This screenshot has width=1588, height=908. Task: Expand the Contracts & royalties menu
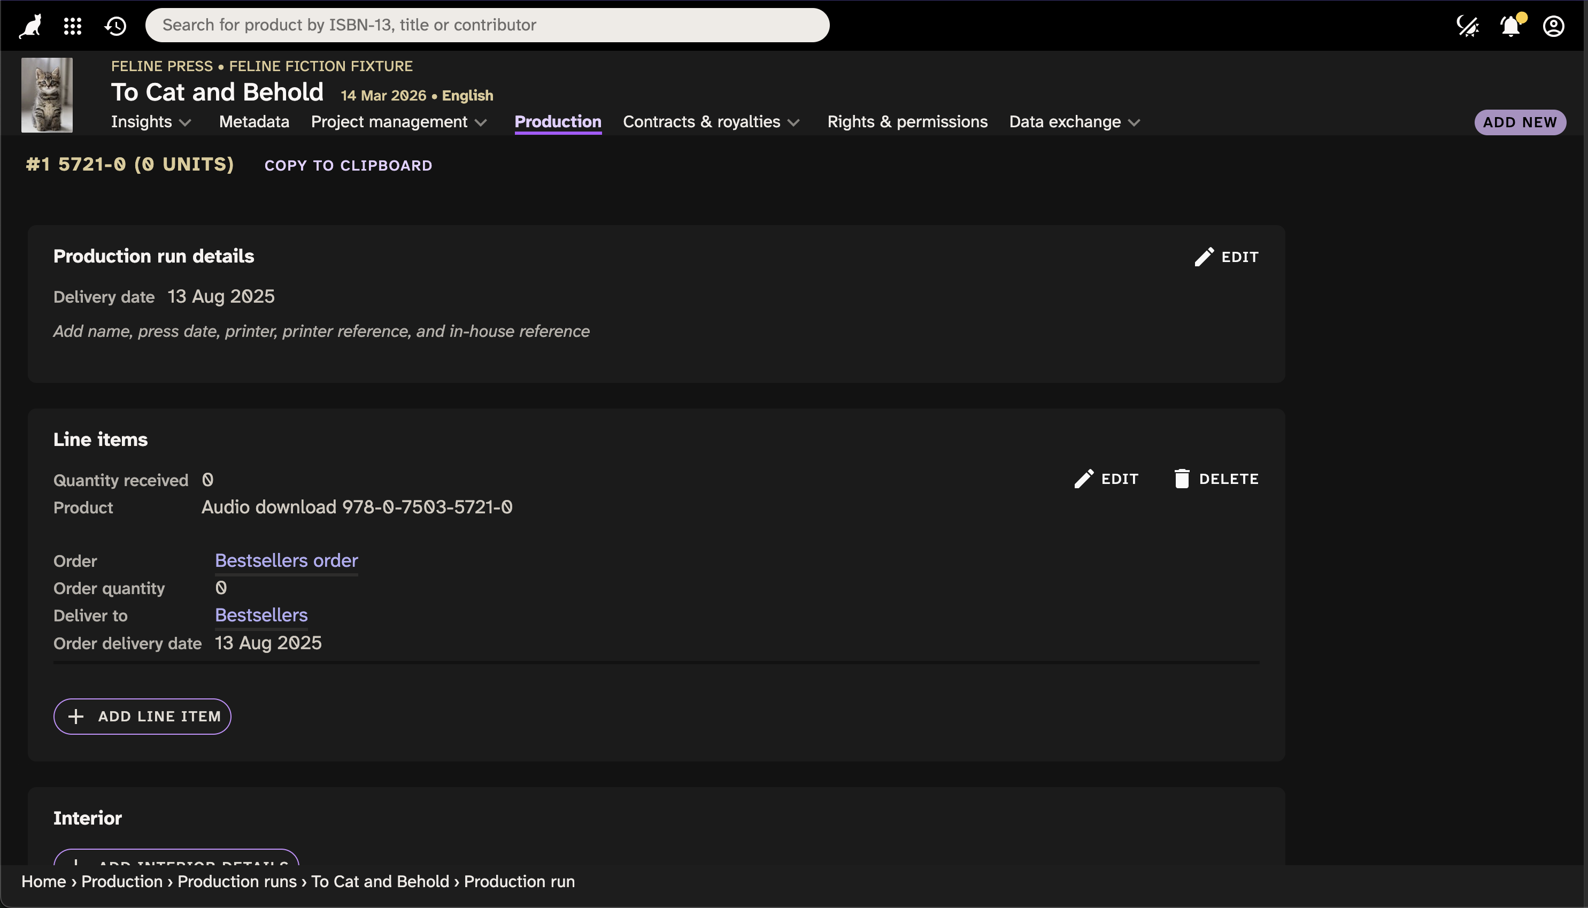pyautogui.click(x=711, y=122)
